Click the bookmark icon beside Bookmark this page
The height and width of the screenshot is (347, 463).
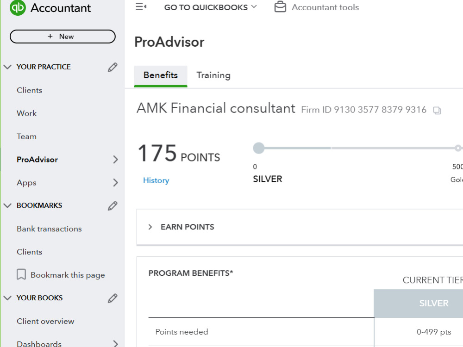click(x=21, y=274)
